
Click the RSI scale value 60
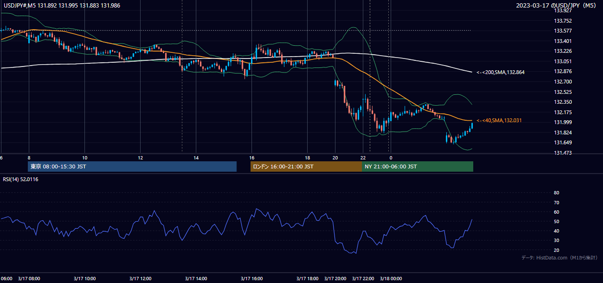click(557, 212)
